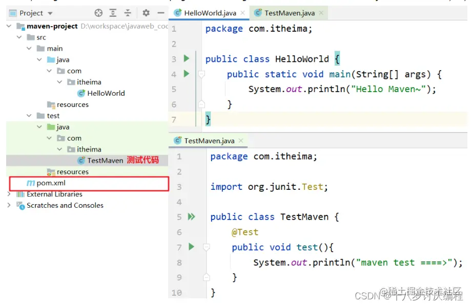Run main method from line 4 gutter
This screenshot has width=471, height=306.
[x=187, y=74]
